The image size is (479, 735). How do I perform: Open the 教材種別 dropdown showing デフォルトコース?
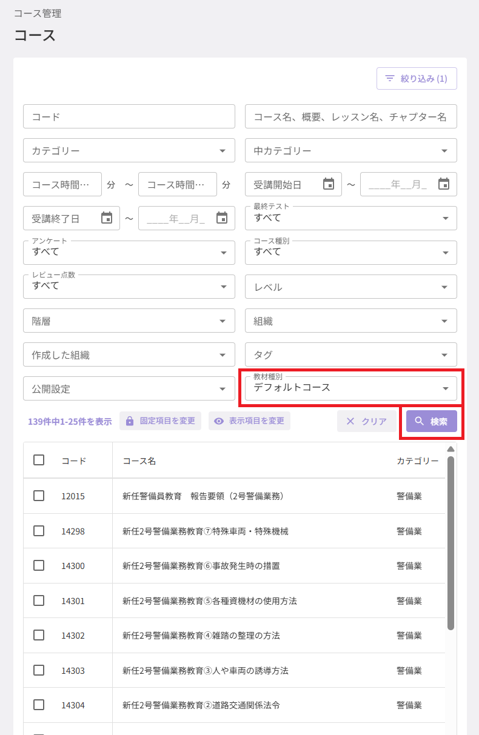pos(351,388)
